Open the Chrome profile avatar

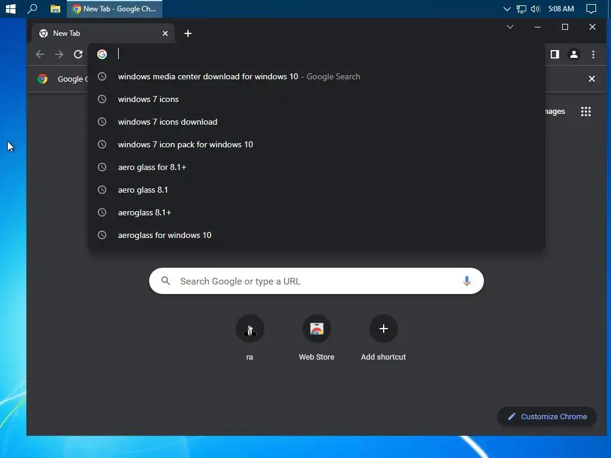pos(574,54)
